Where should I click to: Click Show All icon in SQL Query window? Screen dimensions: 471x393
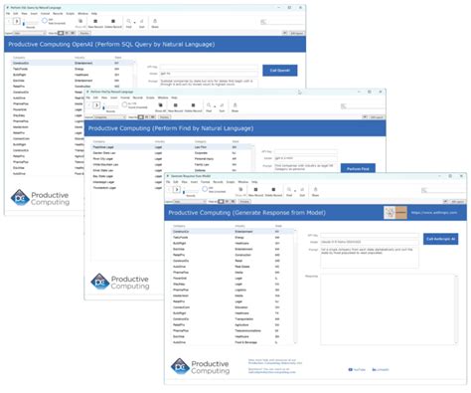pos(80,21)
